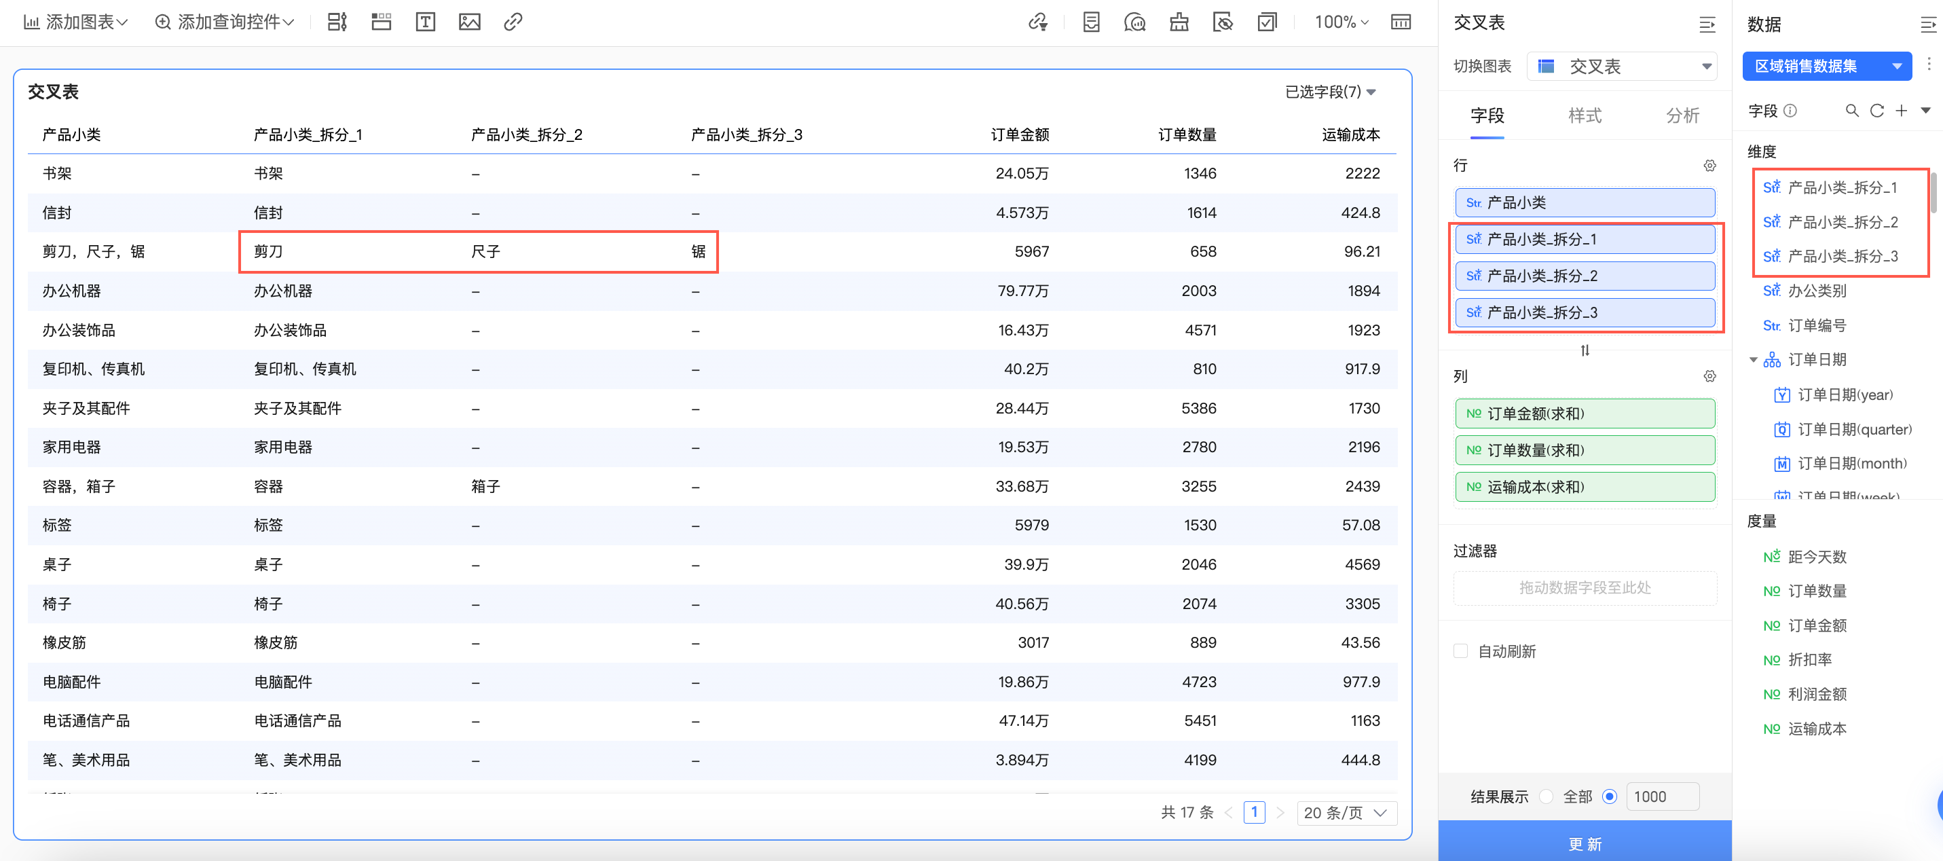Image resolution: width=1943 pixels, height=861 pixels.
Task: Refresh the dataset fields list
Action: point(1876,111)
